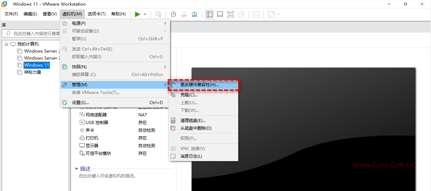Choose 更改硬件兼容性(H)... in submenu
The width and height of the screenshot is (431, 191).
(x=203, y=85)
